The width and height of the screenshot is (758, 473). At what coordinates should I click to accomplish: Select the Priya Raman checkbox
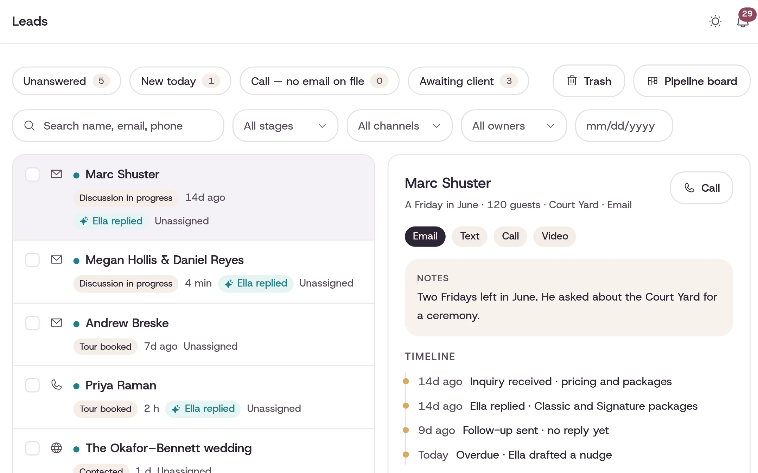click(32, 385)
